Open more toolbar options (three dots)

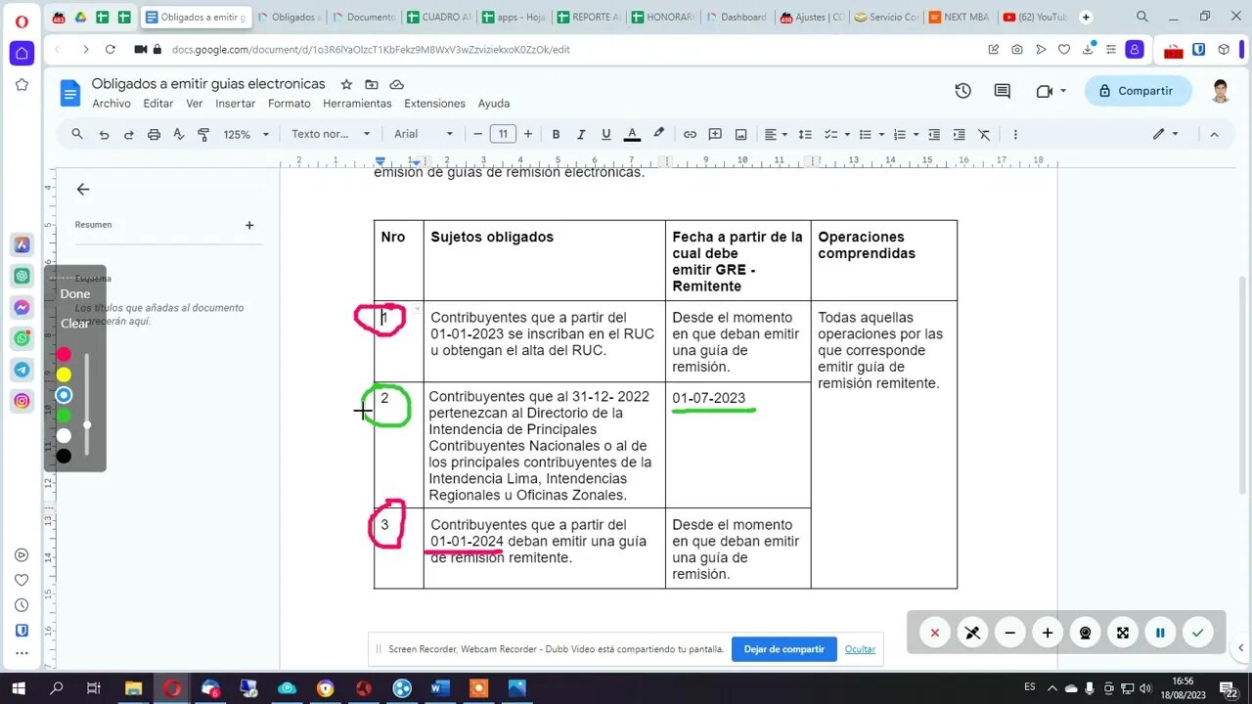[x=1015, y=134]
